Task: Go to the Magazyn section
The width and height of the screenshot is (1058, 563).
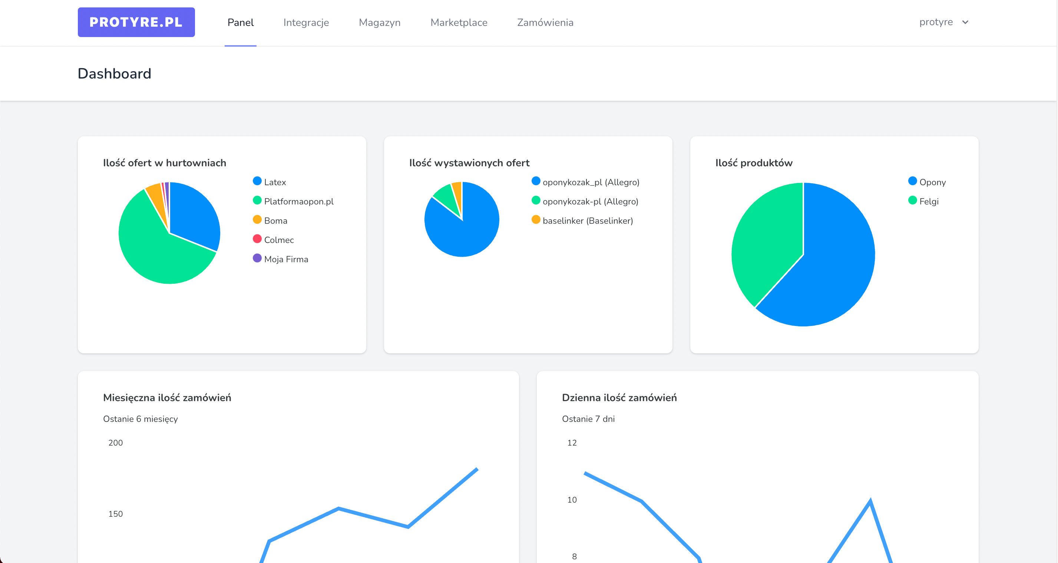Action: tap(380, 23)
